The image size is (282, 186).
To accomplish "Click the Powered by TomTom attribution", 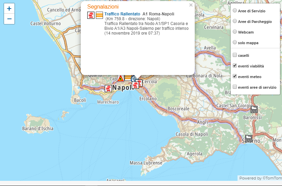I will pos(260,178).
